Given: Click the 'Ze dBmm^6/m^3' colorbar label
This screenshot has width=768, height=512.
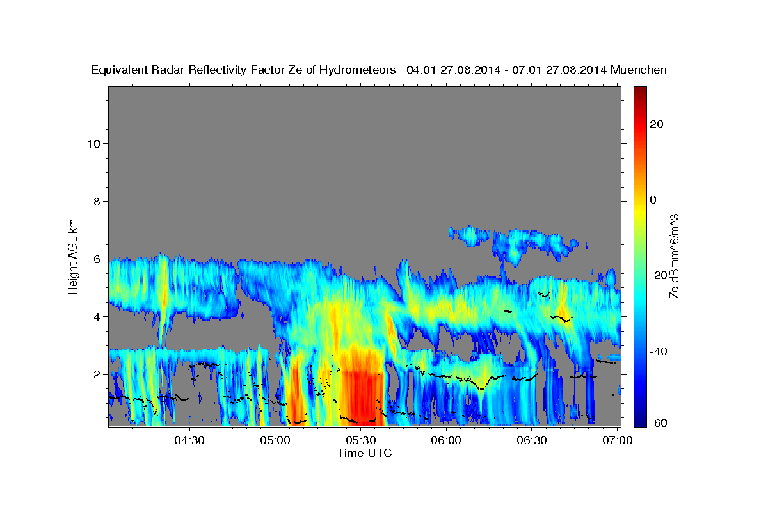Looking at the screenshot, I should tap(674, 256).
